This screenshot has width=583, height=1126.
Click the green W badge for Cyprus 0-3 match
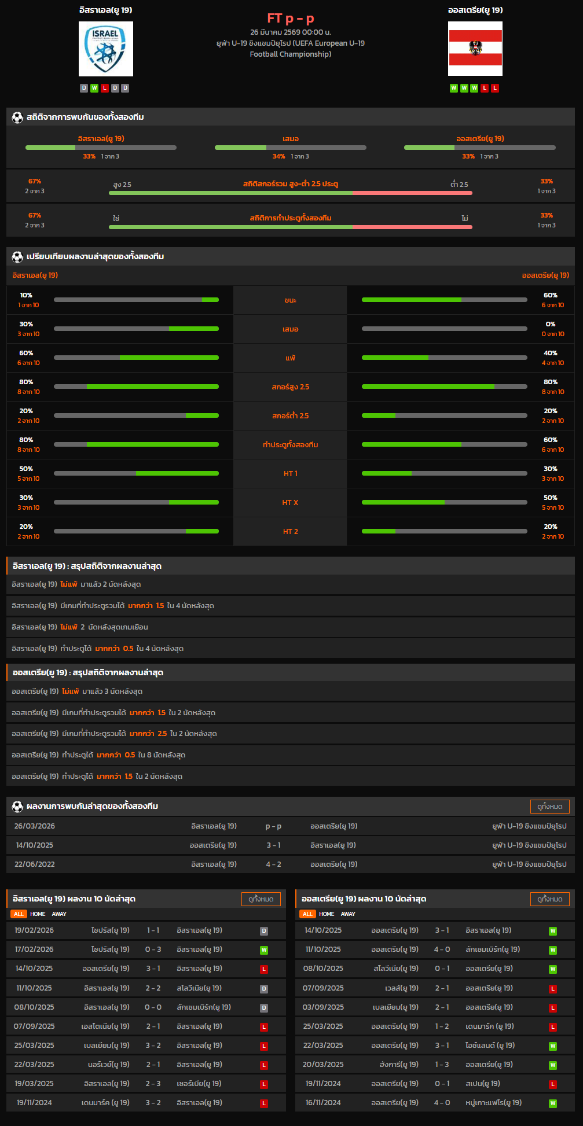click(264, 950)
